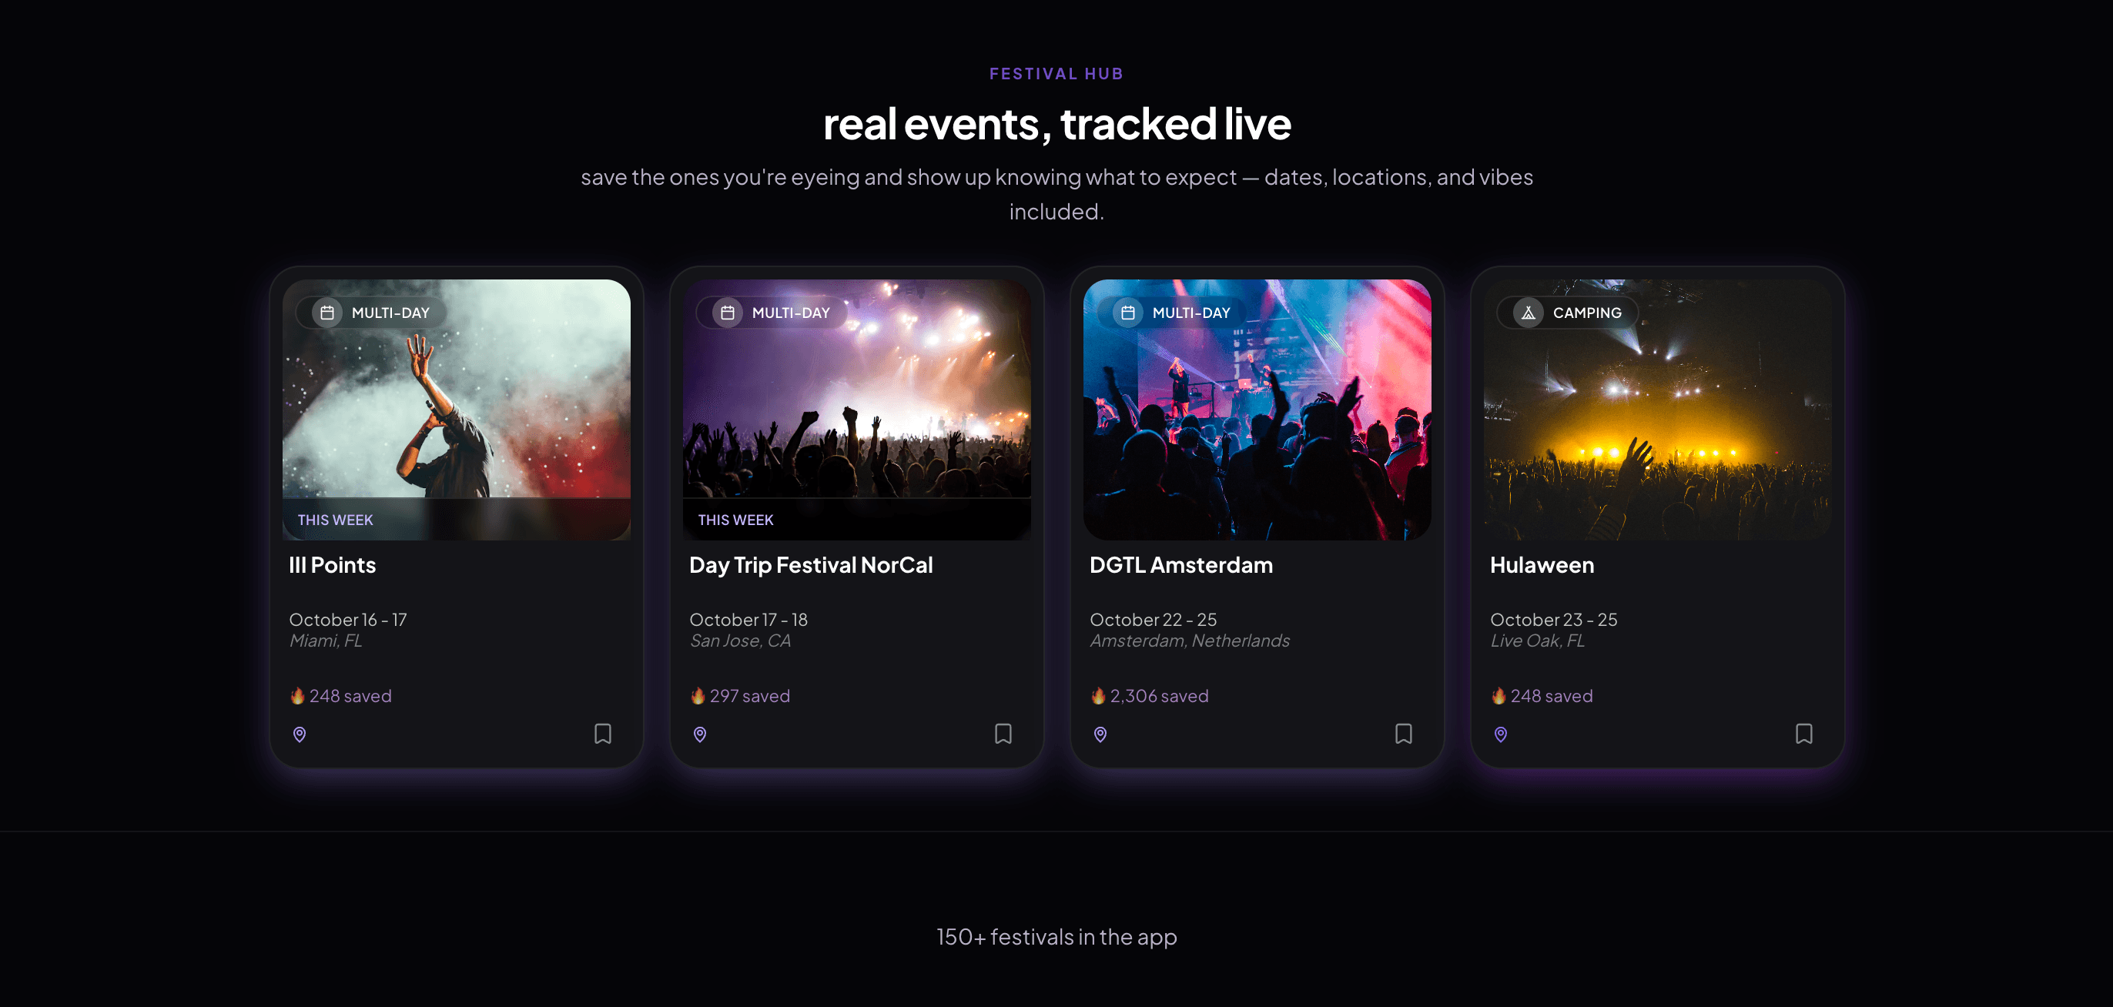
Task: Click the flame icon beside 2,306 saved
Action: coord(1098,695)
